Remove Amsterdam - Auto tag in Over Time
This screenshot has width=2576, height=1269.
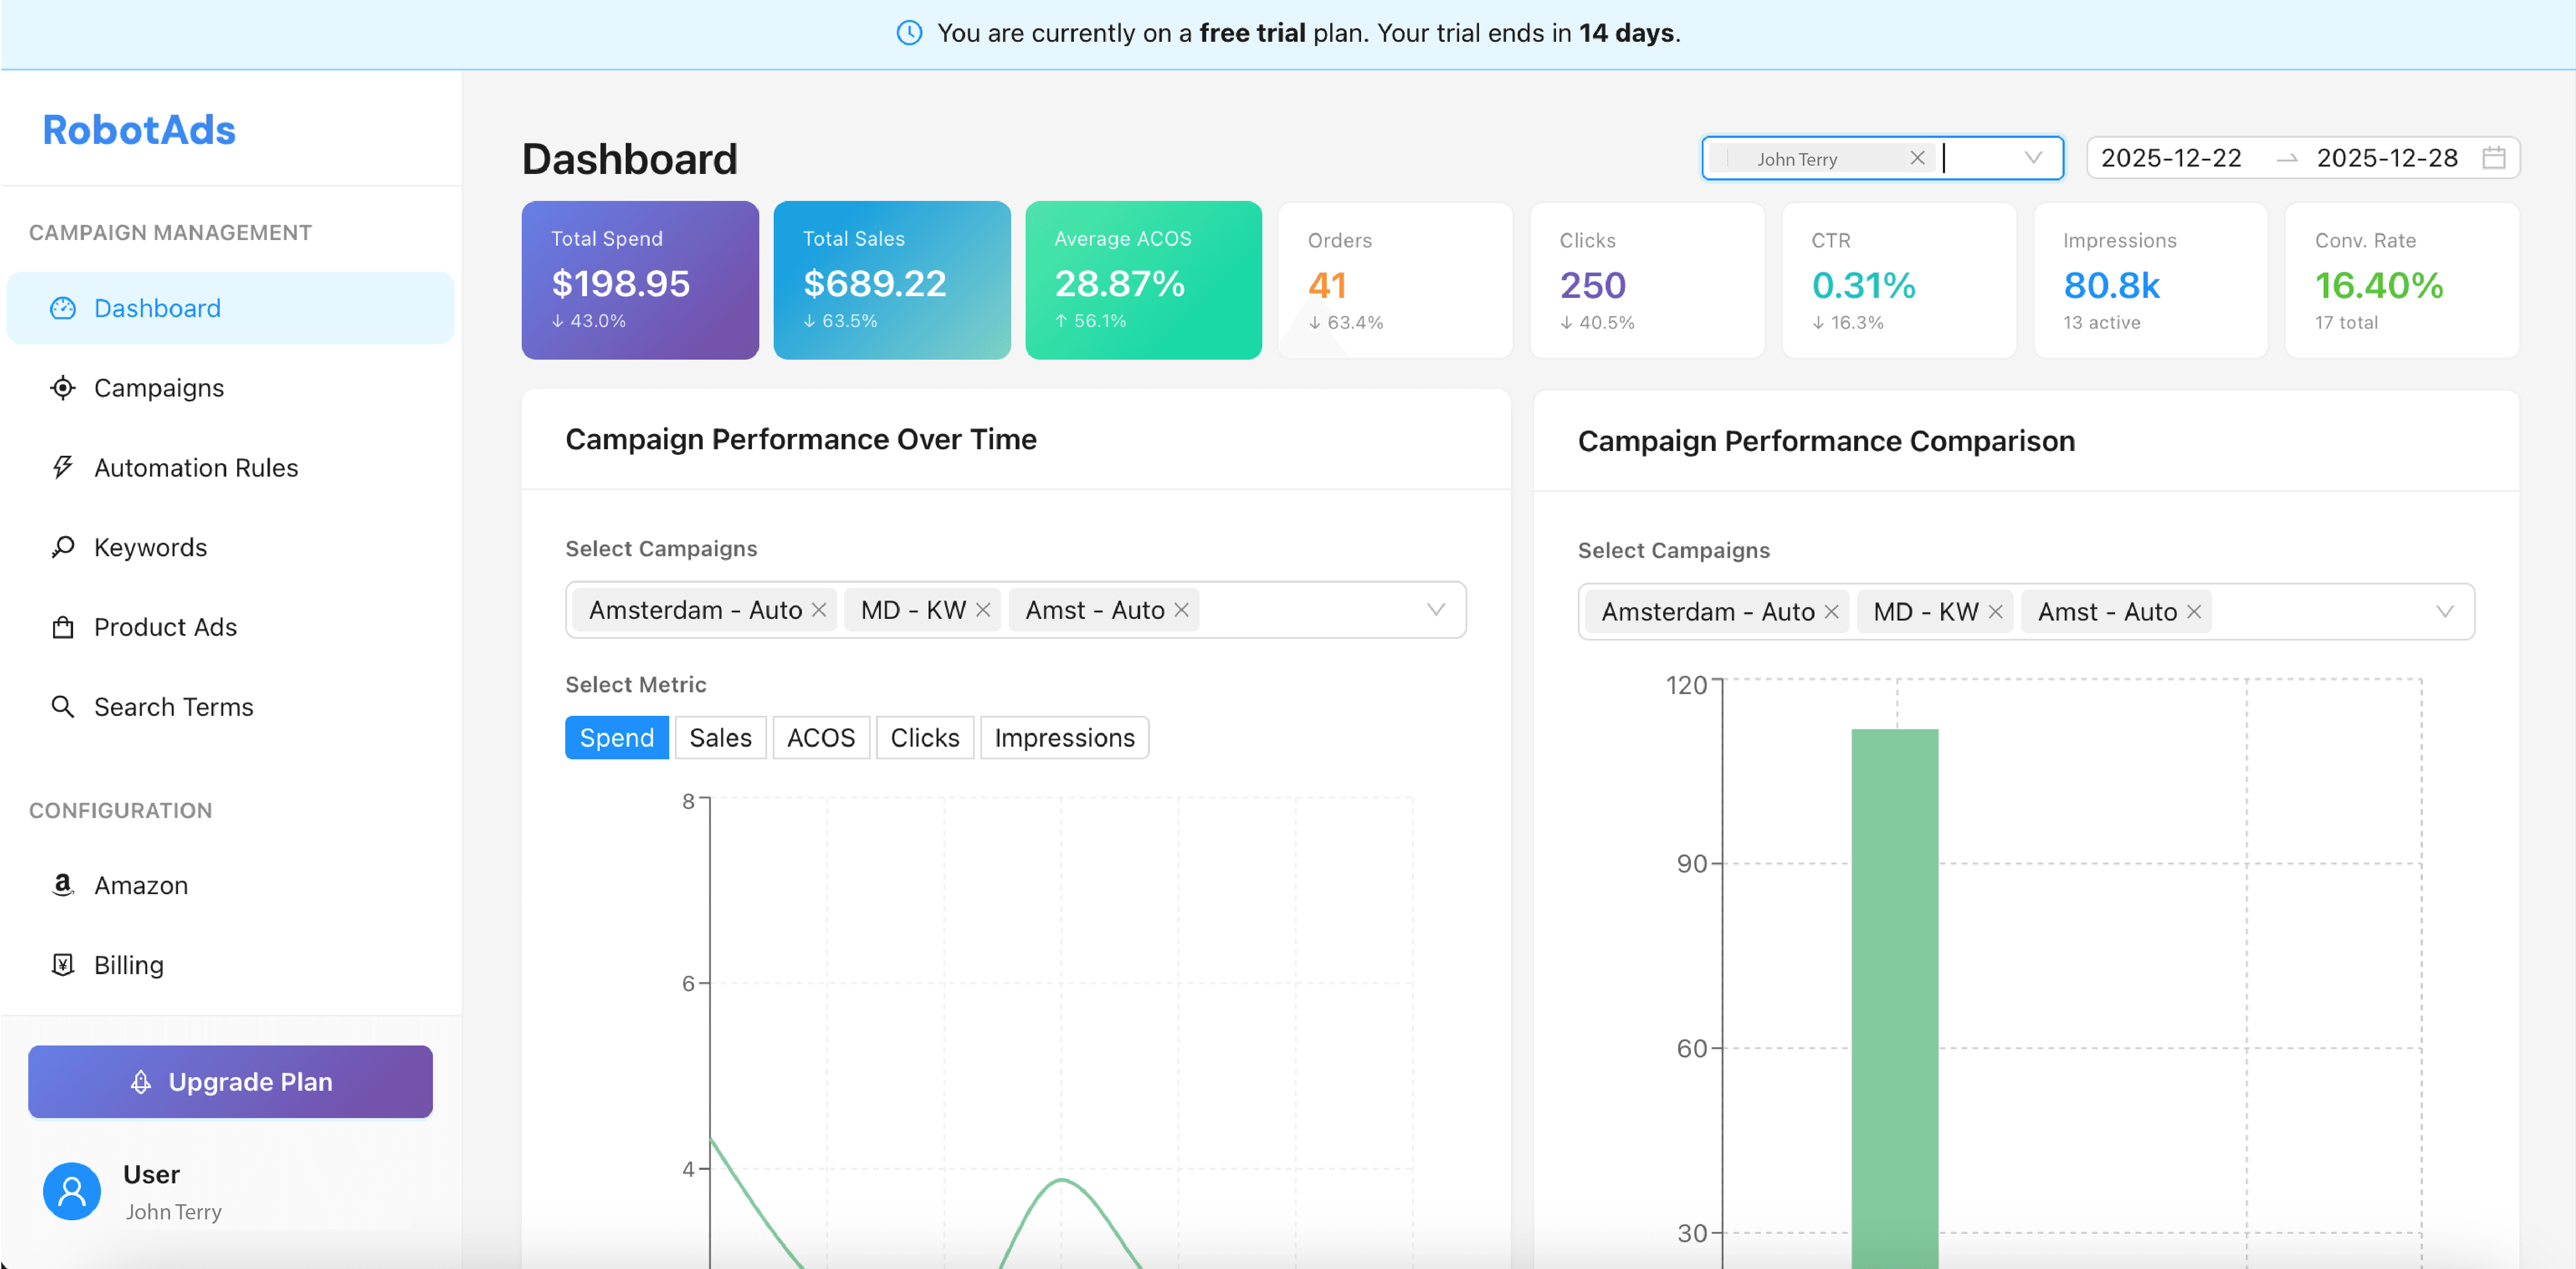(x=819, y=610)
